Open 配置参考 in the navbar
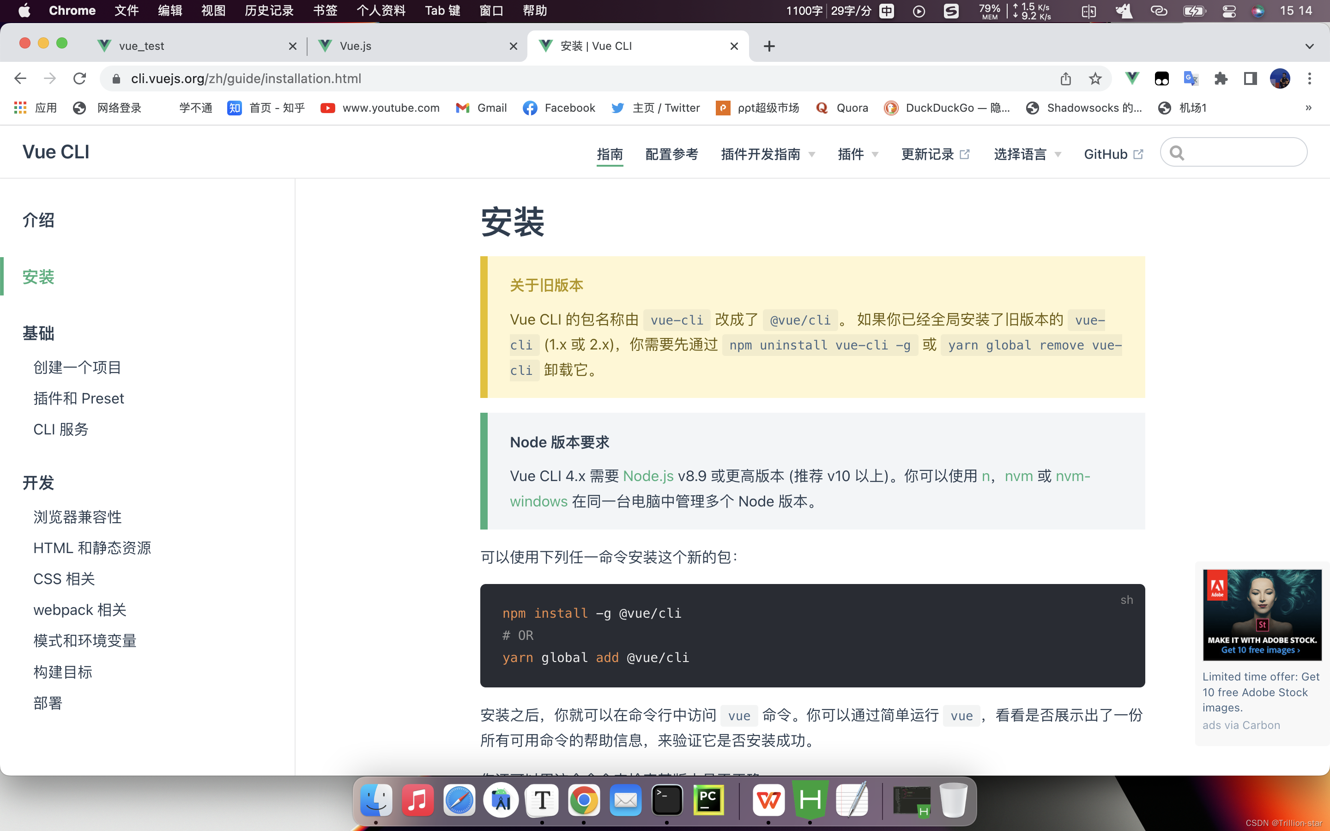The height and width of the screenshot is (831, 1330). pos(671,155)
